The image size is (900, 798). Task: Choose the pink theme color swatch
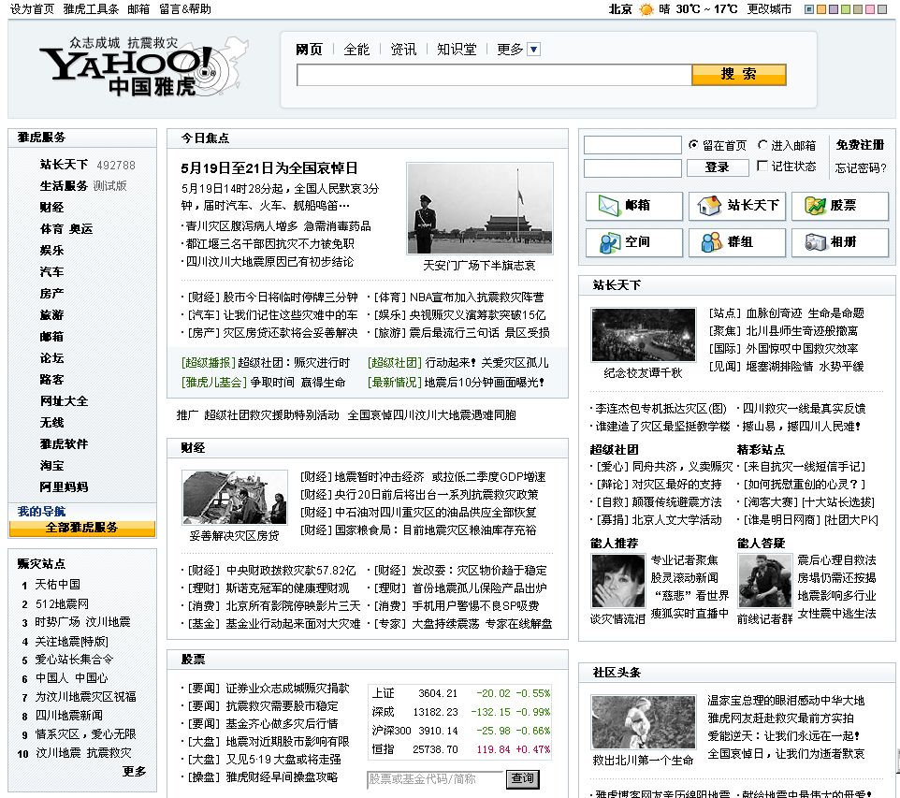869,9
